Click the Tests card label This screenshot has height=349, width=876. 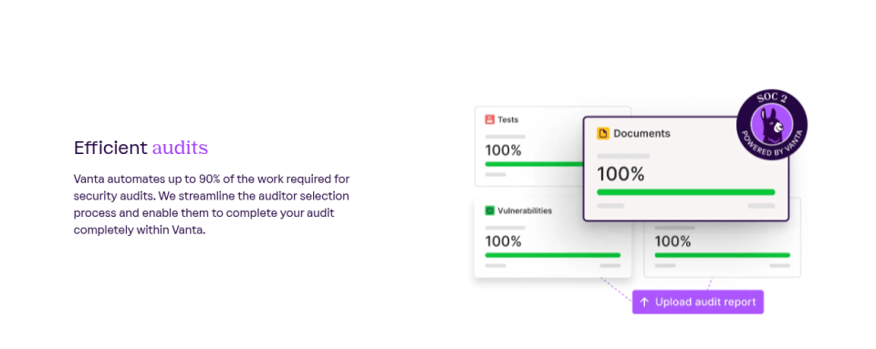coord(508,119)
